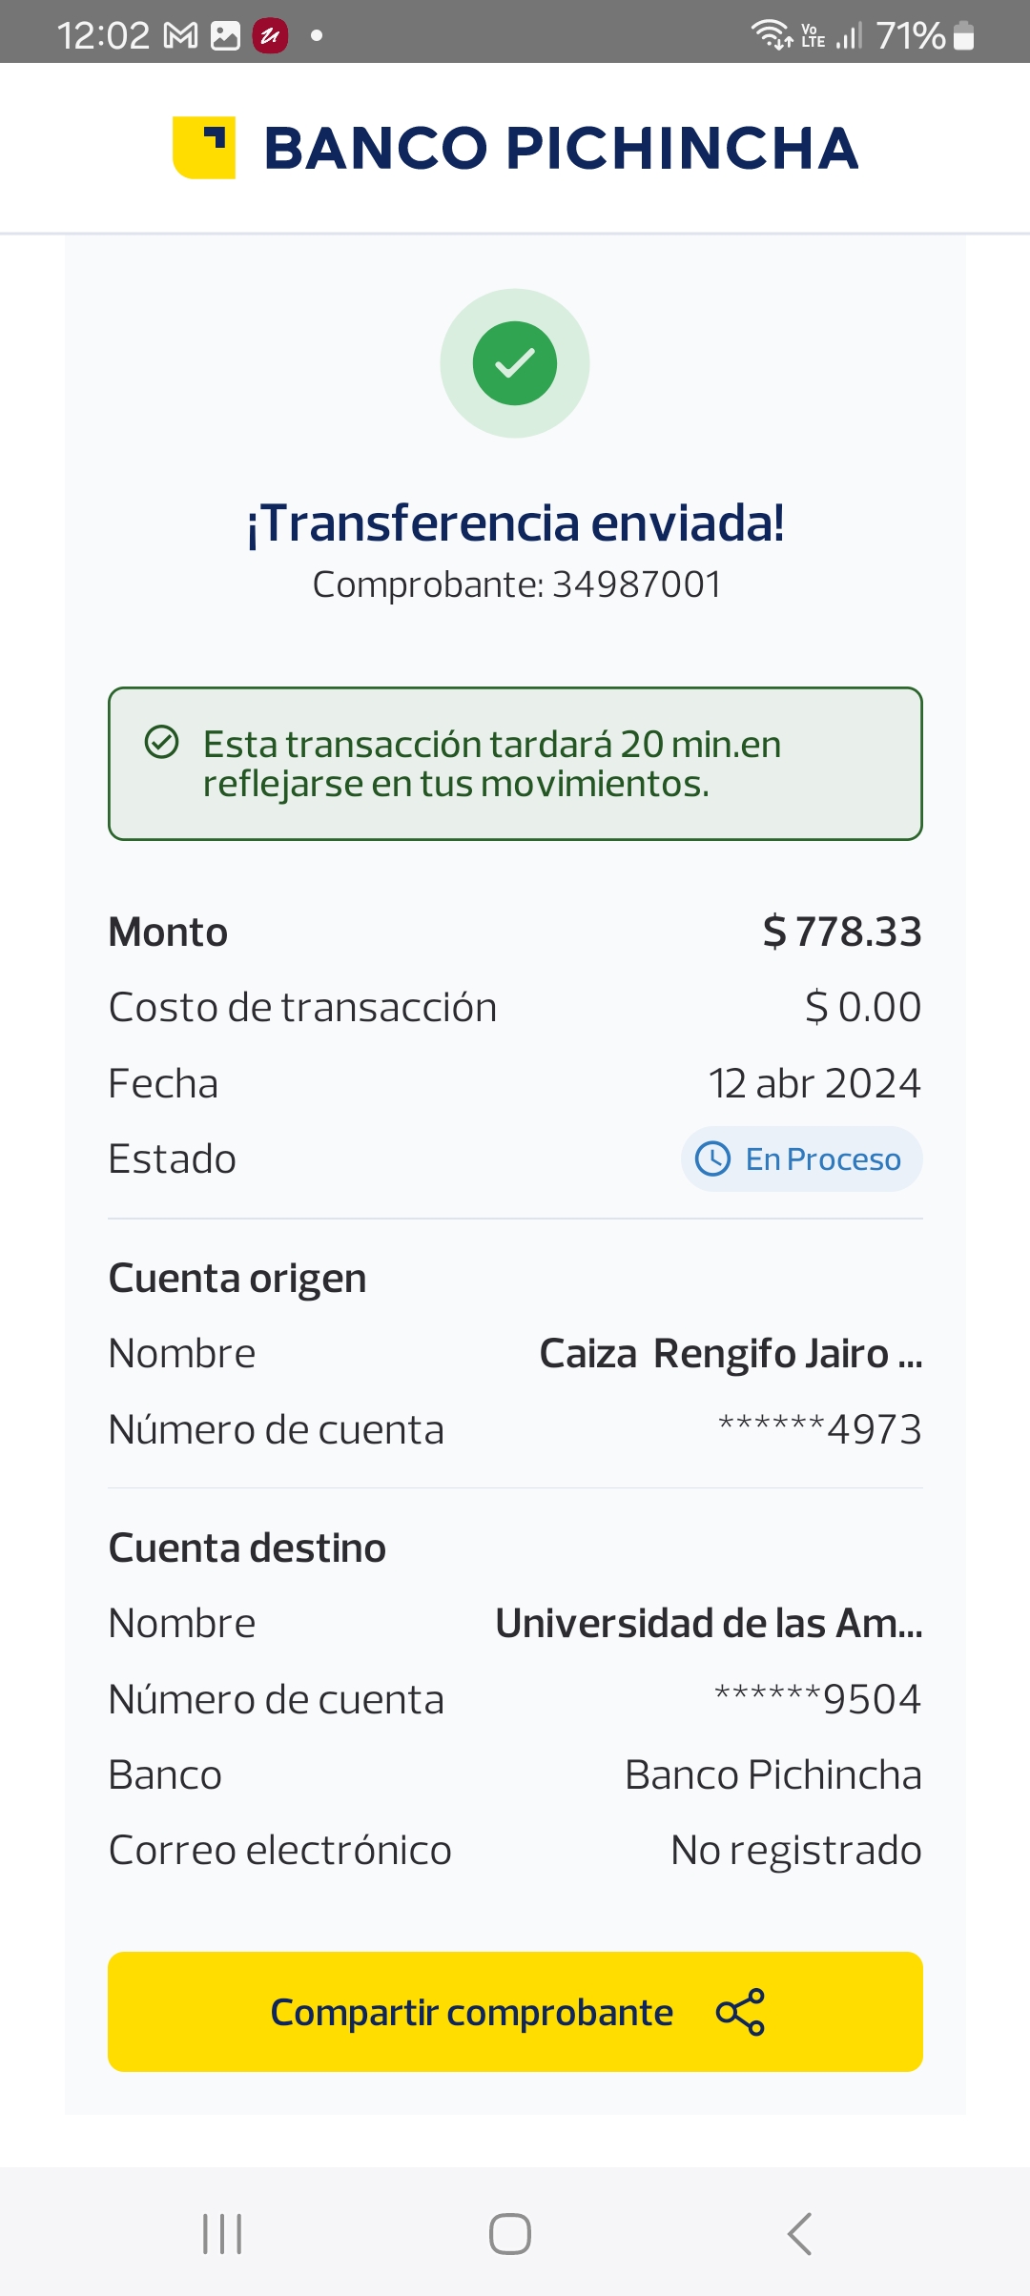Tap the En Proceso status badge

(x=802, y=1159)
